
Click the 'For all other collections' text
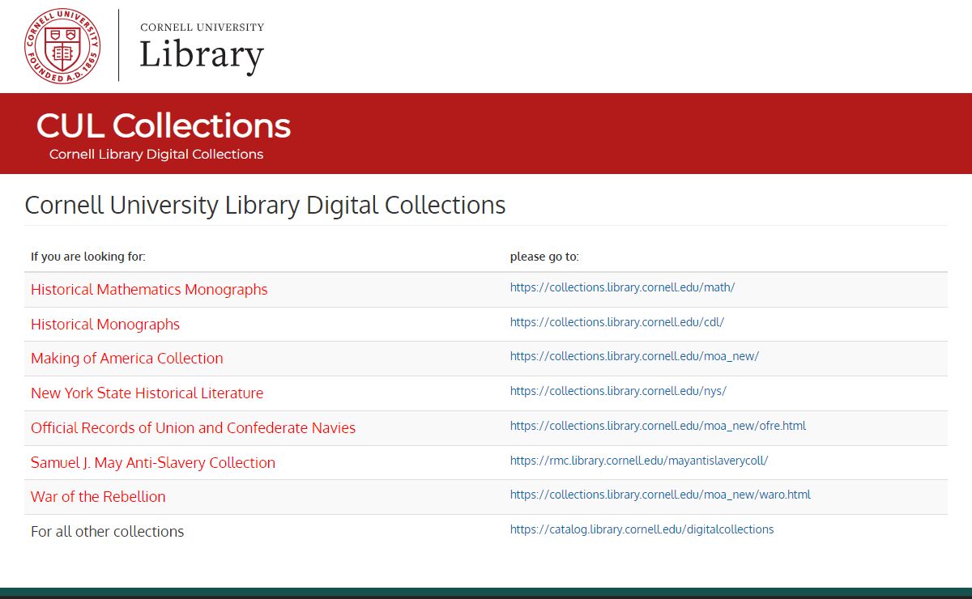(108, 531)
